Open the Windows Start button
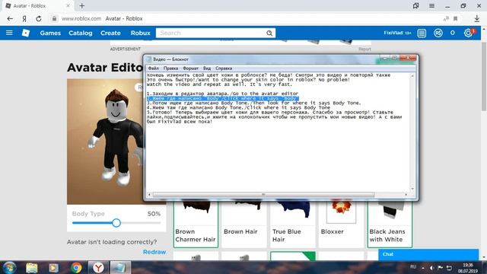The height and width of the screenshot is (274, 487). point(9,267)
